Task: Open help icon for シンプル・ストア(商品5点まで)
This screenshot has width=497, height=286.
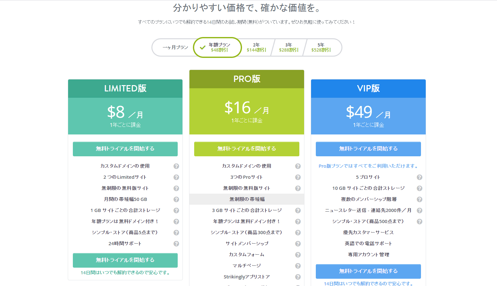Action: [x=176, y=233]
